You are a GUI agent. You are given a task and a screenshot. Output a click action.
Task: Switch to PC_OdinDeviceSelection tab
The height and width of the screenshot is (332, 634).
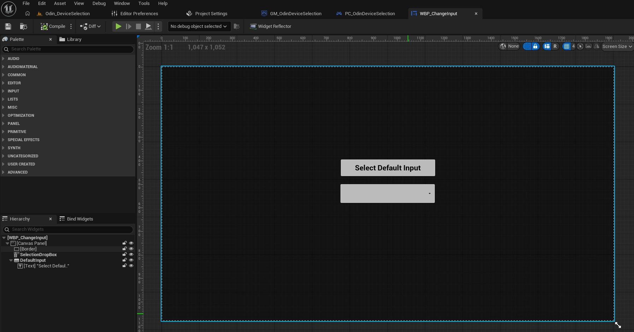point(366,13)
